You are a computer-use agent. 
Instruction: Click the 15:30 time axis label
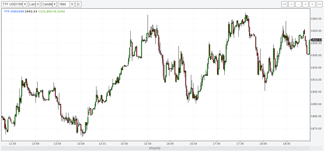pos(147,144)
